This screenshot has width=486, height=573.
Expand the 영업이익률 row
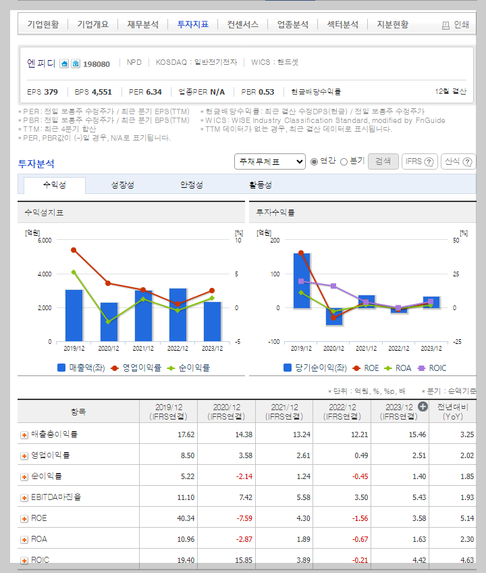24,455
